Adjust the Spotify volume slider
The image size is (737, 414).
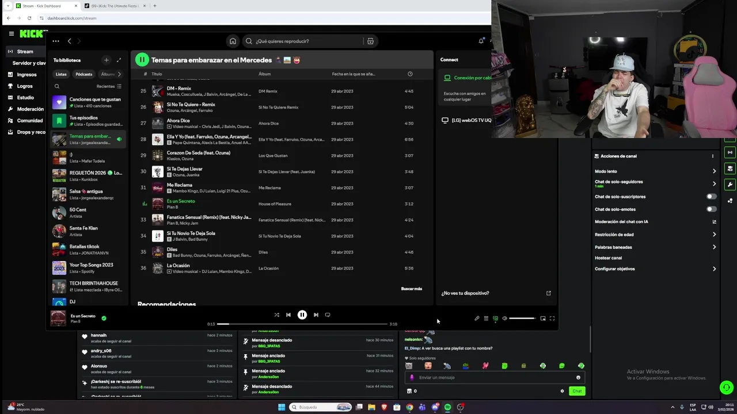point(522,318)
